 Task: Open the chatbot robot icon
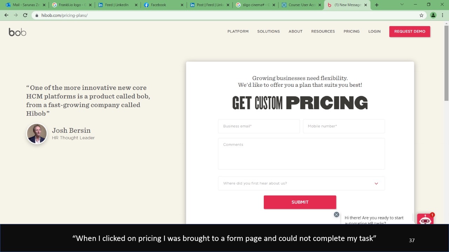pos(425,219)
